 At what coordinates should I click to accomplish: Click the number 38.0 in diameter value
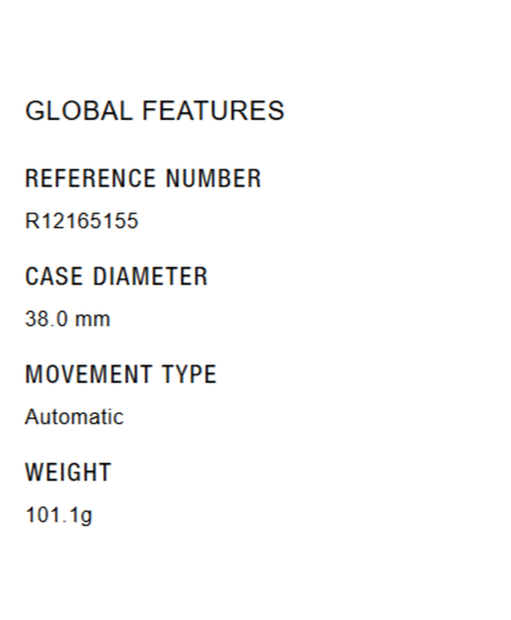[48, 319]
